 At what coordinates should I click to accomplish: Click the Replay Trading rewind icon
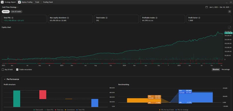pyautogui.click(x=20, y=2)
